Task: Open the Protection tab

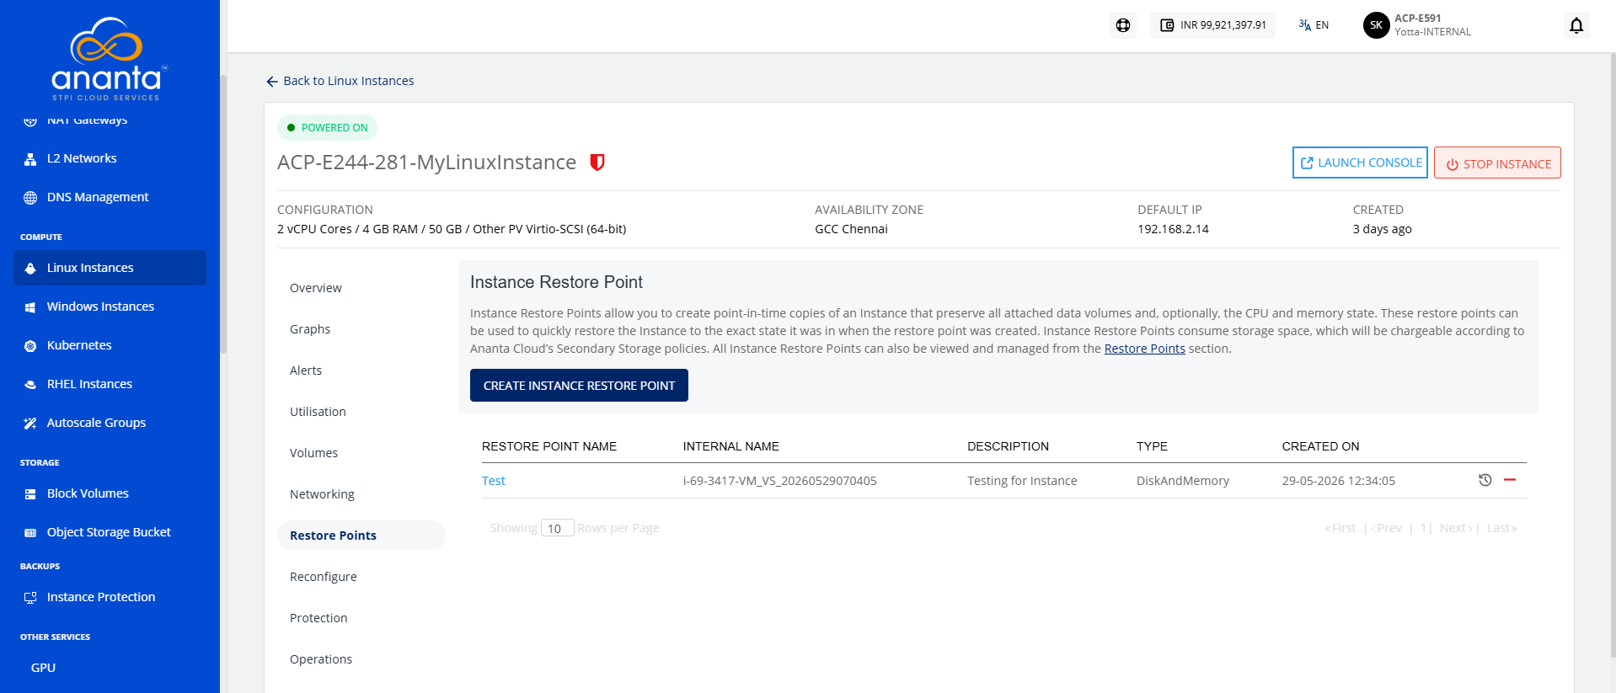Action: coord(318,618)
